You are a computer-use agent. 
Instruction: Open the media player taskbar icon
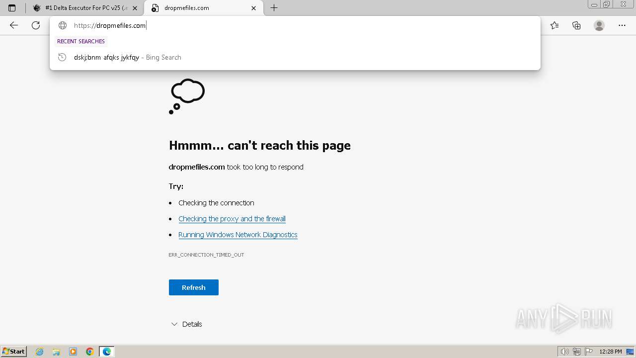73,352
